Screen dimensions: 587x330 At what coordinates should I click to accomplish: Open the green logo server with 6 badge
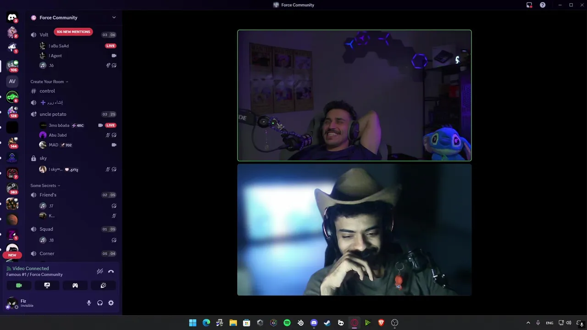click(x=12, y=97)
